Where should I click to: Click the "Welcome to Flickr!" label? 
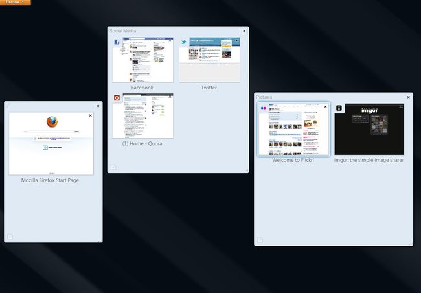pos(293,160)
